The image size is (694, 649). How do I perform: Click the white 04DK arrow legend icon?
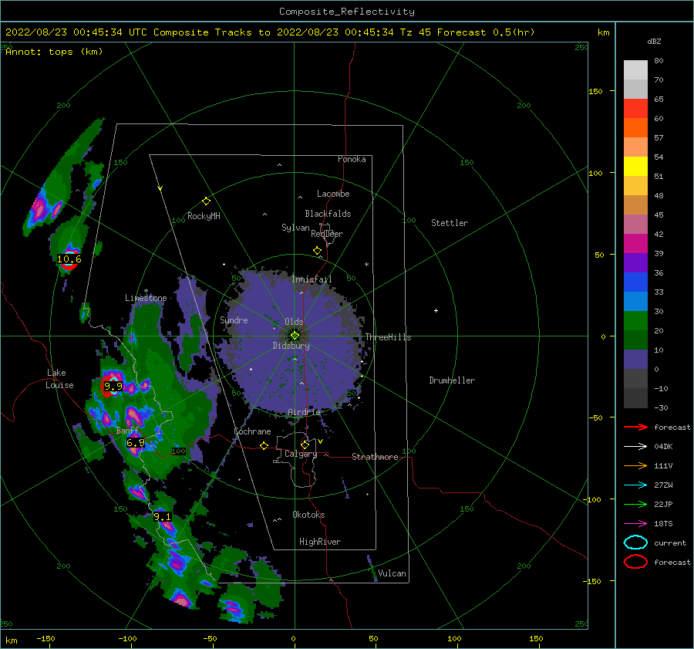pos(635,446)
